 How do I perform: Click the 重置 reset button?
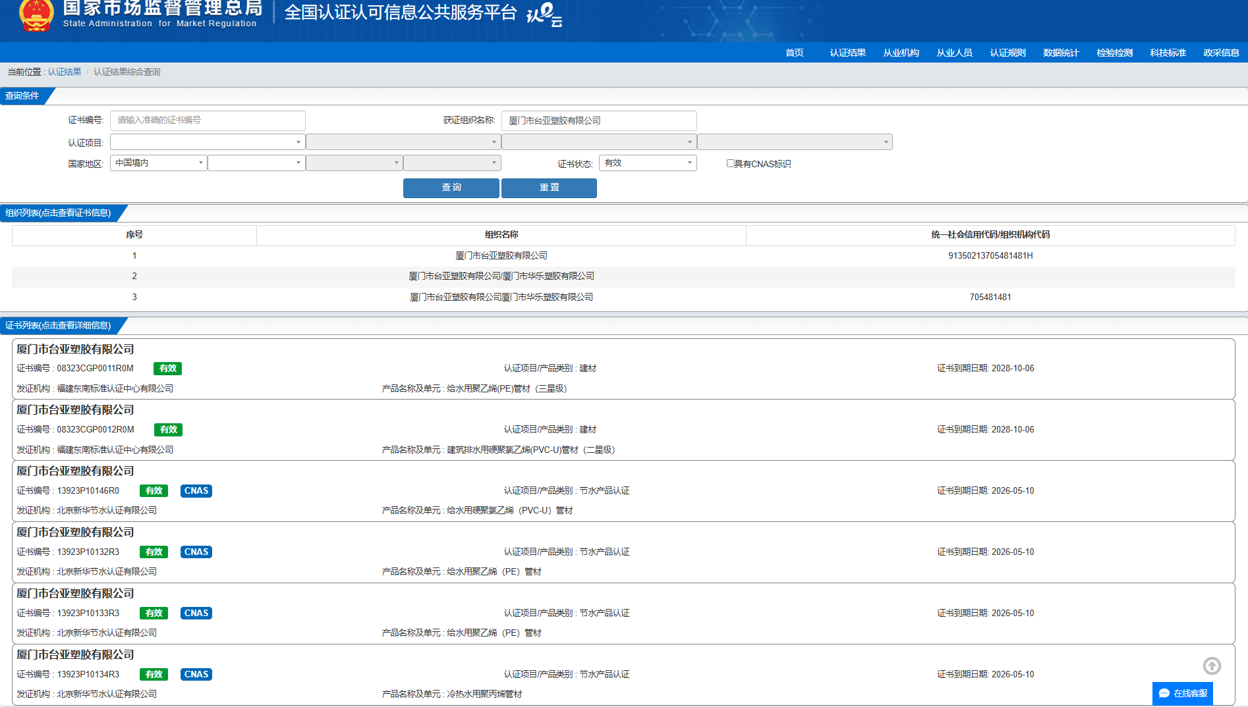tap(549, 188)
